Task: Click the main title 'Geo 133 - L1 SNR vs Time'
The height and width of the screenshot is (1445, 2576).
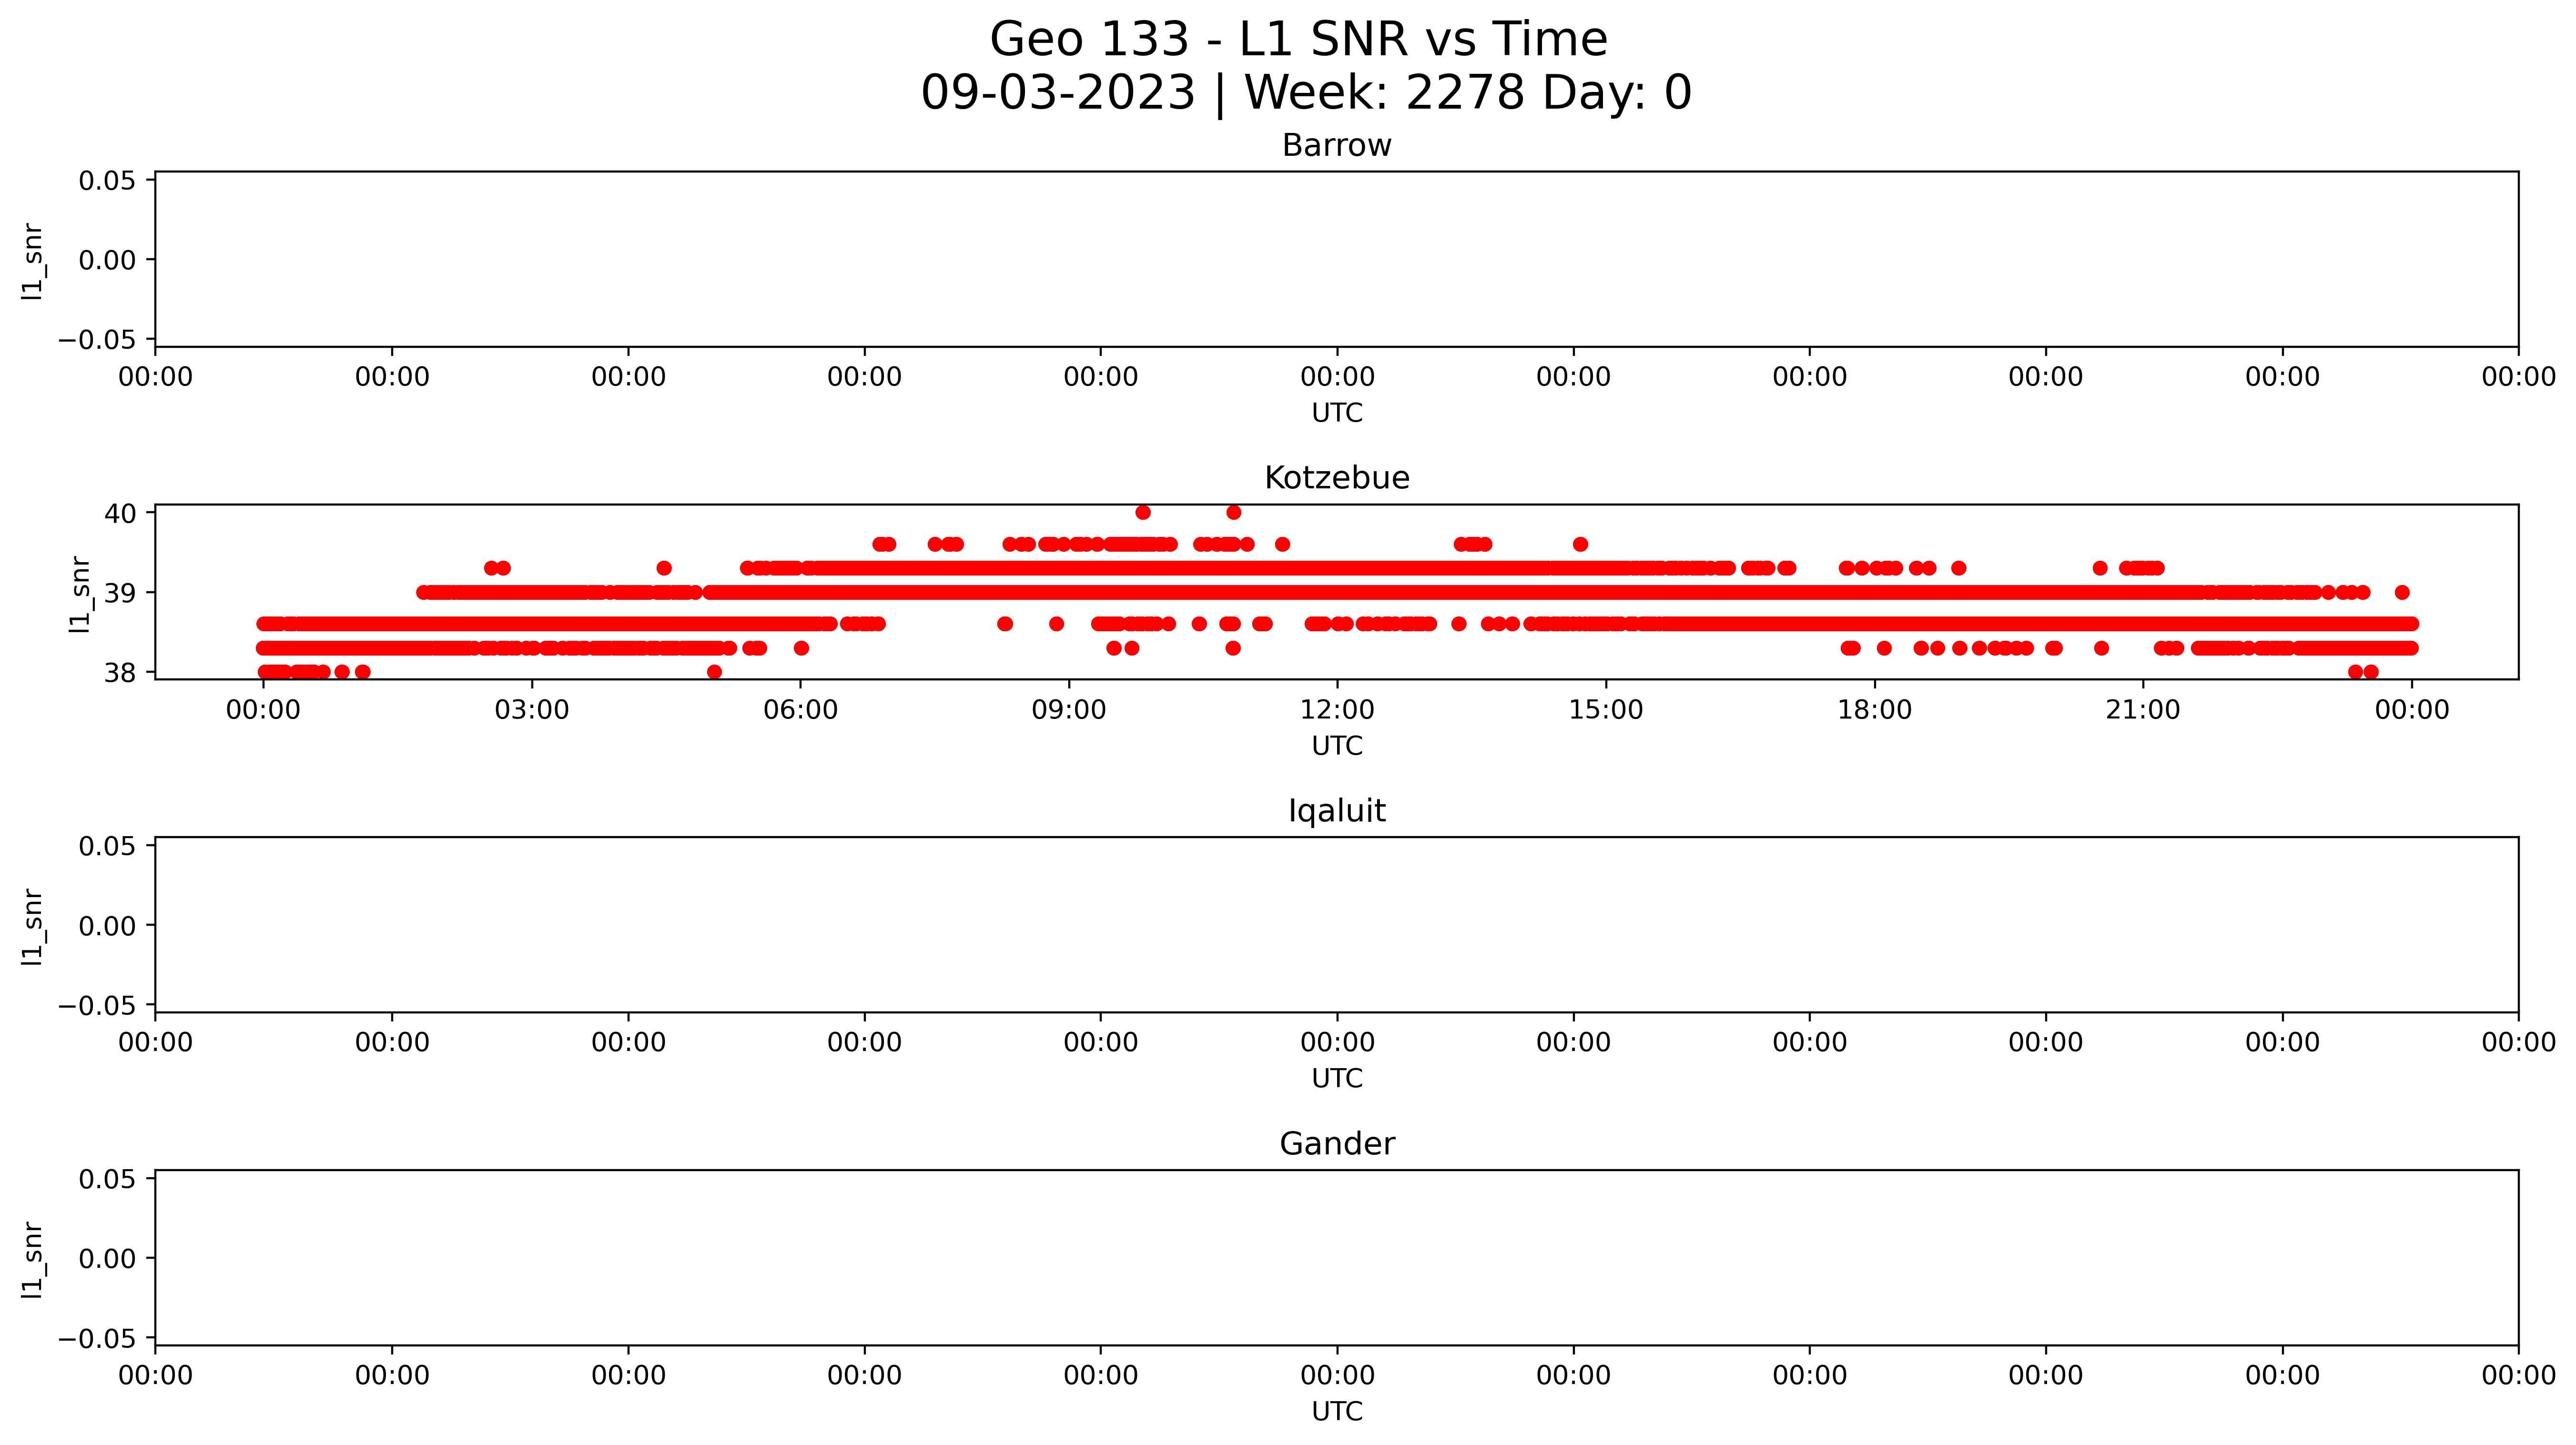Action: point(1298,40)
